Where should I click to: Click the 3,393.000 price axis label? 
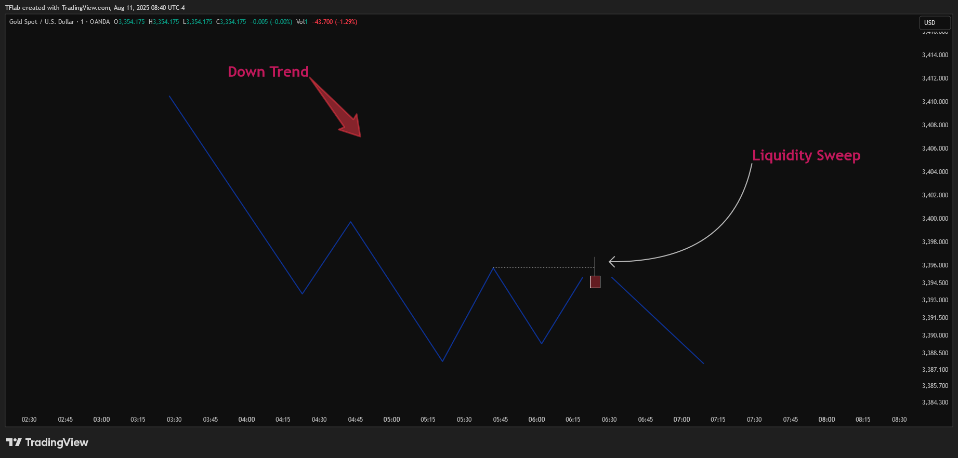click(x=935, y=300)
